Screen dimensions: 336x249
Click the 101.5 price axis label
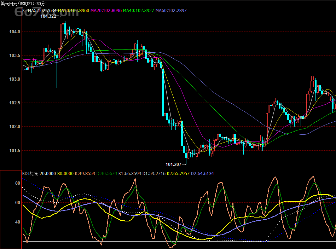point(15,150)
